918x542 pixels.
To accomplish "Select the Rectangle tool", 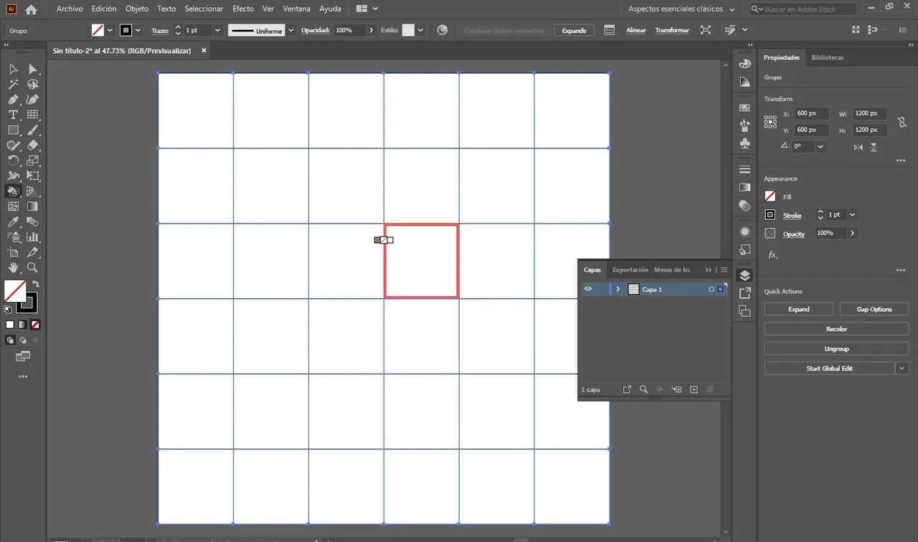I will (x=13, y=130).
